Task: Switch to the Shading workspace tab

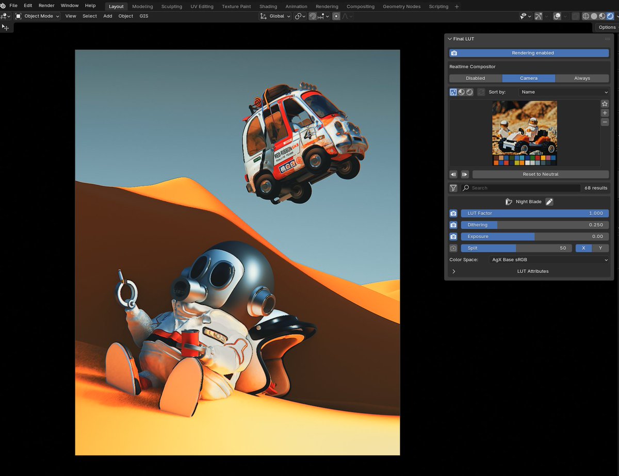Action: point(268,6)
